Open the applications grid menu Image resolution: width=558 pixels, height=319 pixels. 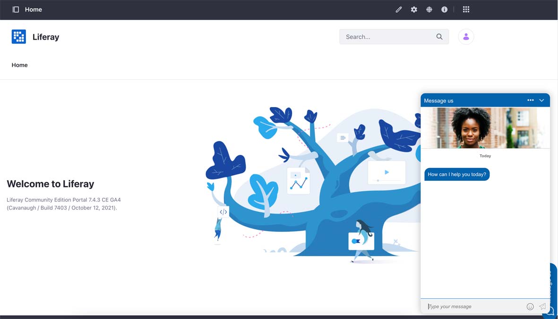[466, 9]
